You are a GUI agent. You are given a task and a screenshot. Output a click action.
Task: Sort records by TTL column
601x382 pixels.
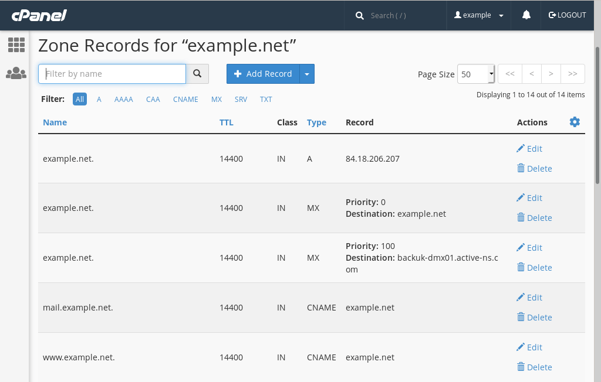point(226,122)
